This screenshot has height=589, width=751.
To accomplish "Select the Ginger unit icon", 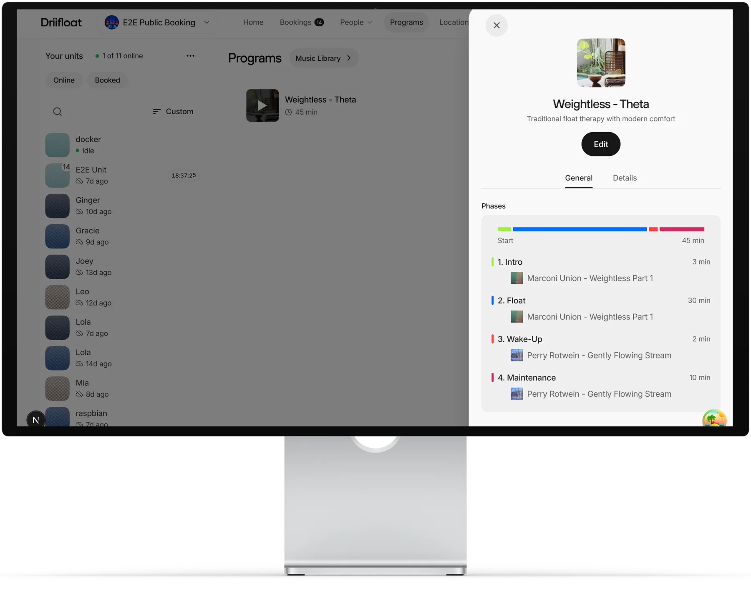I will tap(57, 206).
